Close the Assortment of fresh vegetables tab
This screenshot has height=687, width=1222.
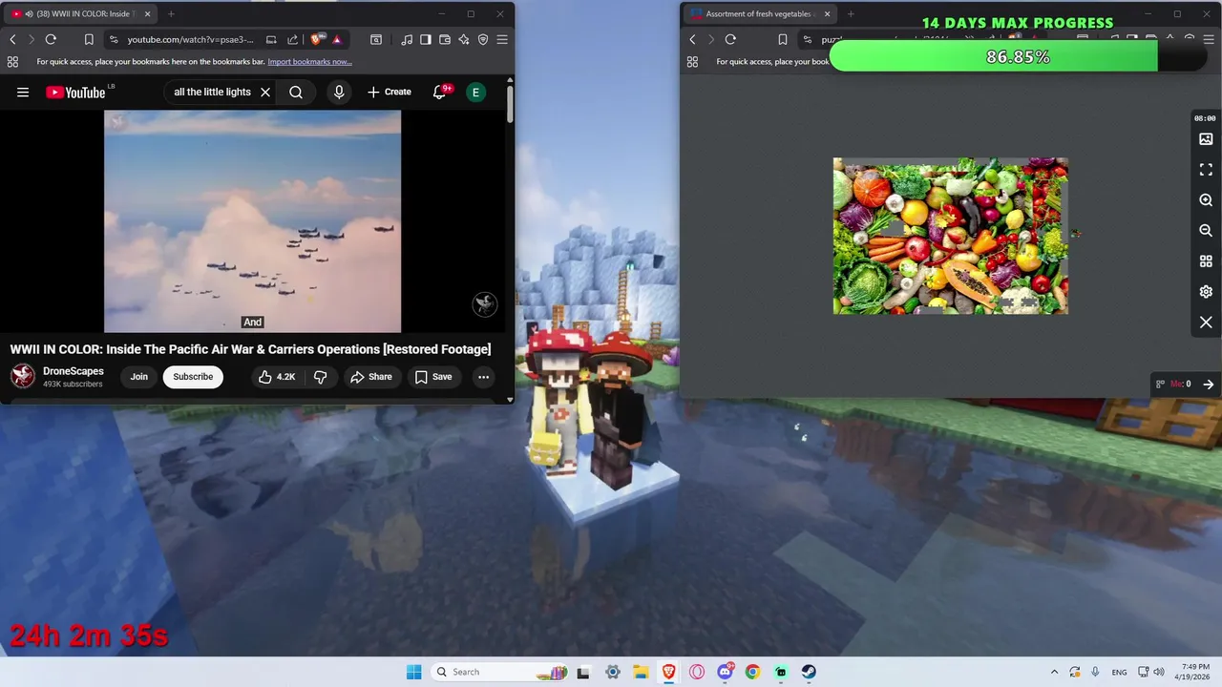[828, 13]
